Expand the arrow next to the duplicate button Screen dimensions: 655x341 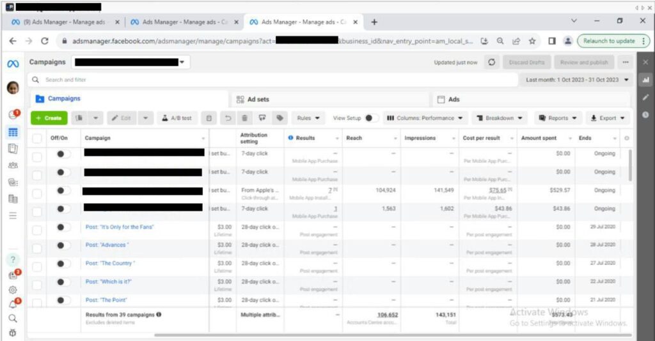[x=96, y=118]
